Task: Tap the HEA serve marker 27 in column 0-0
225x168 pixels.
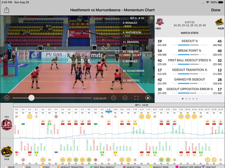Action: (x=16, y=116)
